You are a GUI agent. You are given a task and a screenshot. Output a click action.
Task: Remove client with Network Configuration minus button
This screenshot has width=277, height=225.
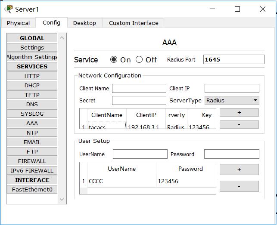point(239,125)
